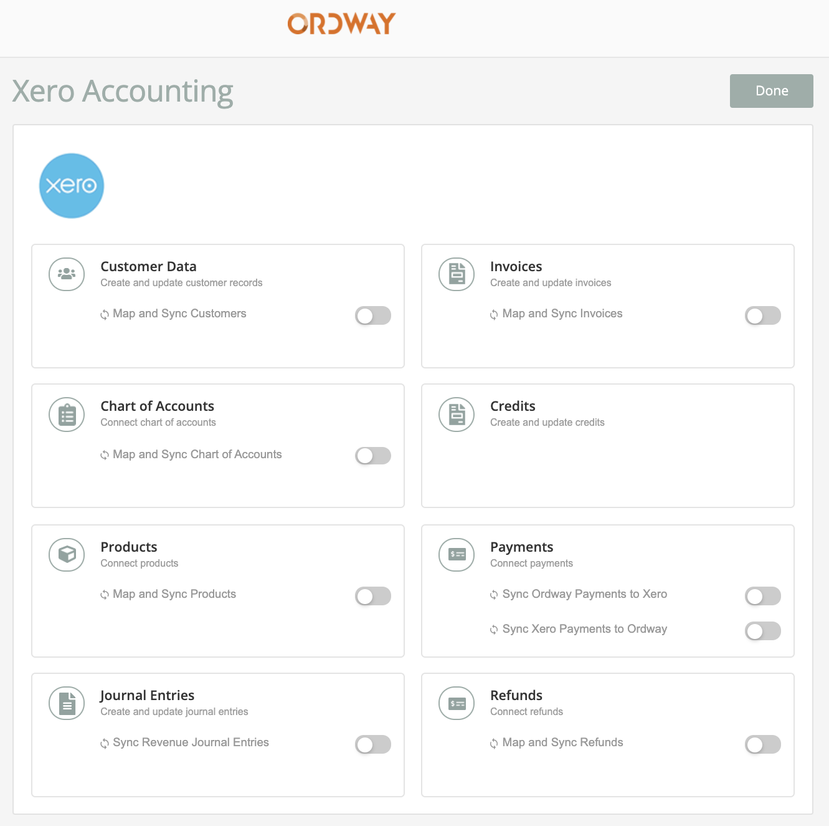
Task: Click the Products box icon
Action: tap(67, 555)
